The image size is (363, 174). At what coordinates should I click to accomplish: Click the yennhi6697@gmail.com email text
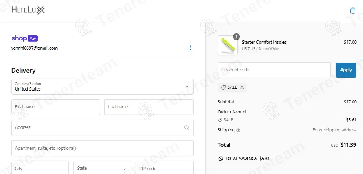(34, 48)
